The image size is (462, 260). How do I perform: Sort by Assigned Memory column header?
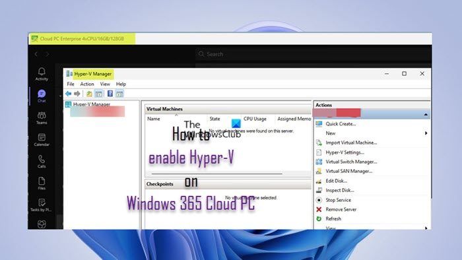click(x=294, y=119)
